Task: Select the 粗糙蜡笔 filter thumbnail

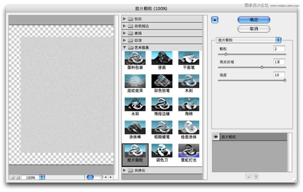Action: coord(162,127)
